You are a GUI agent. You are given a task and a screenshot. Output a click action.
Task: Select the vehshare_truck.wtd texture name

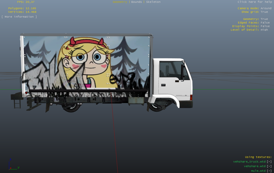pyautogui.click(x=249, y=162)
